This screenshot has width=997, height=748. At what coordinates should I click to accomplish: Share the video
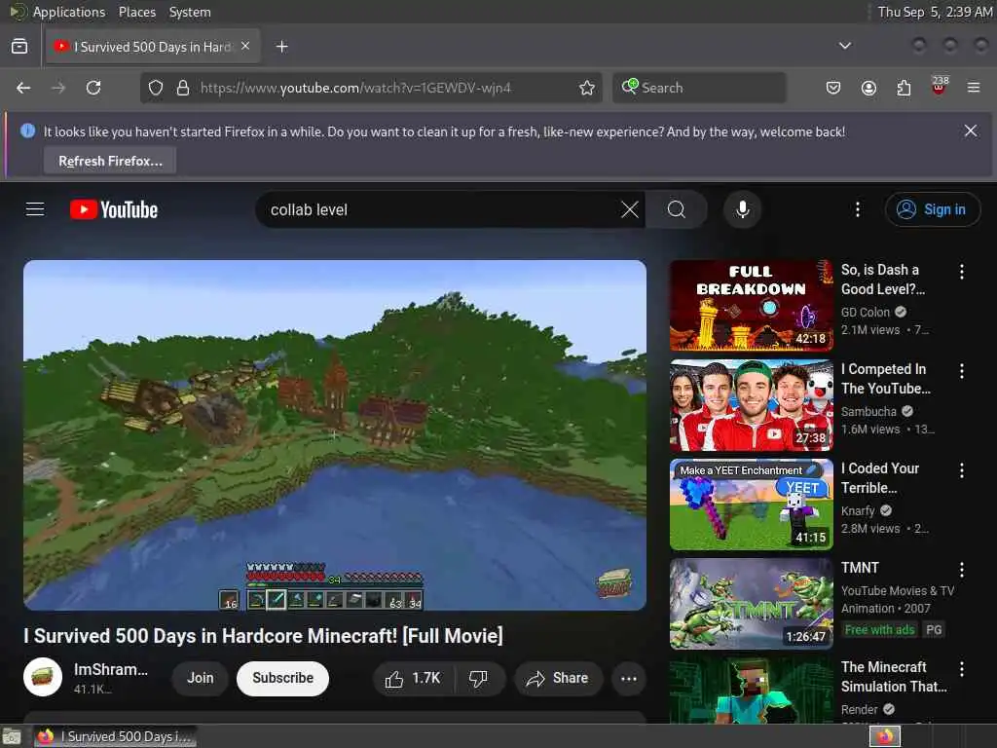557,679
